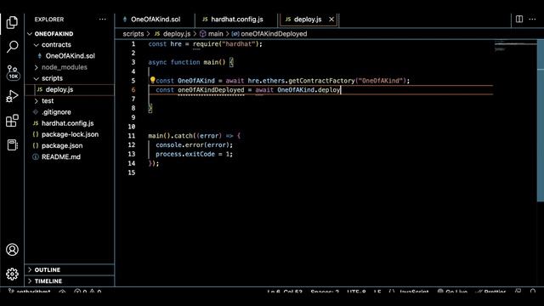Screen dimensions: 544x306
Task: Click the Spaces: 2 indentation status item
Action: (325, 292)
